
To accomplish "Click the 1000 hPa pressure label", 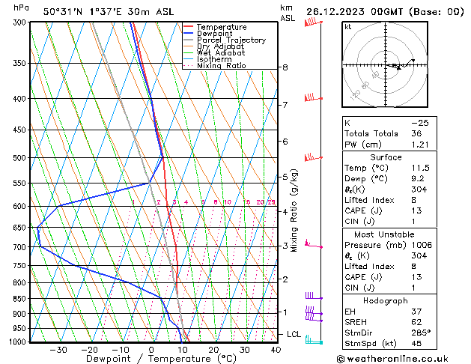I will pos(19,342).
